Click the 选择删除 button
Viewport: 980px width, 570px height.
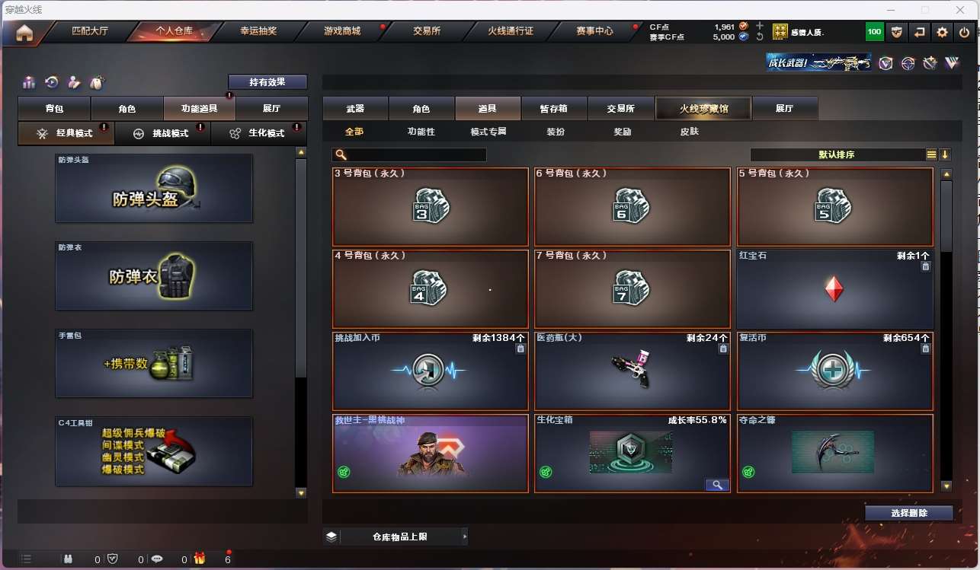[x=908, y=513]
